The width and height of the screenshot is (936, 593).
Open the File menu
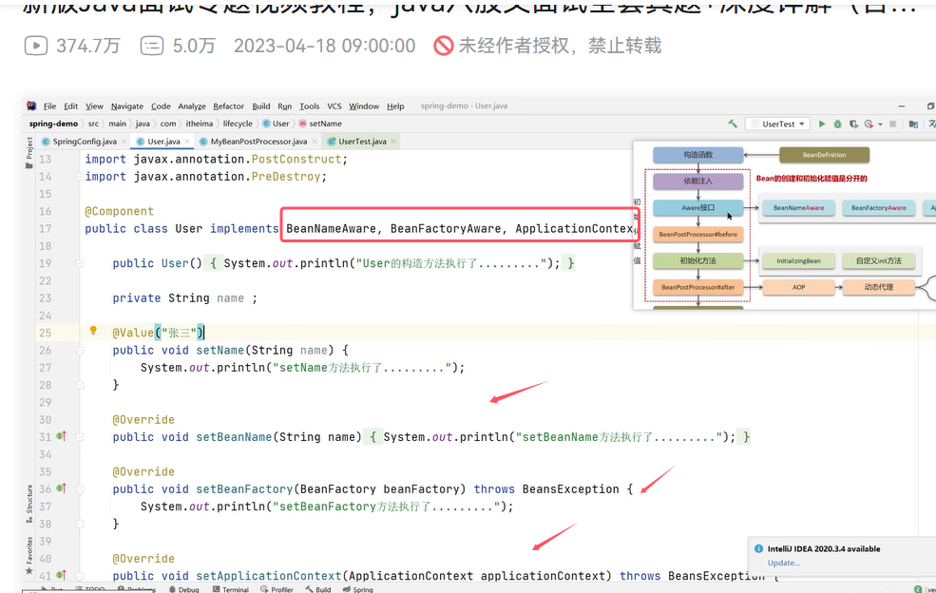(49, 106)
